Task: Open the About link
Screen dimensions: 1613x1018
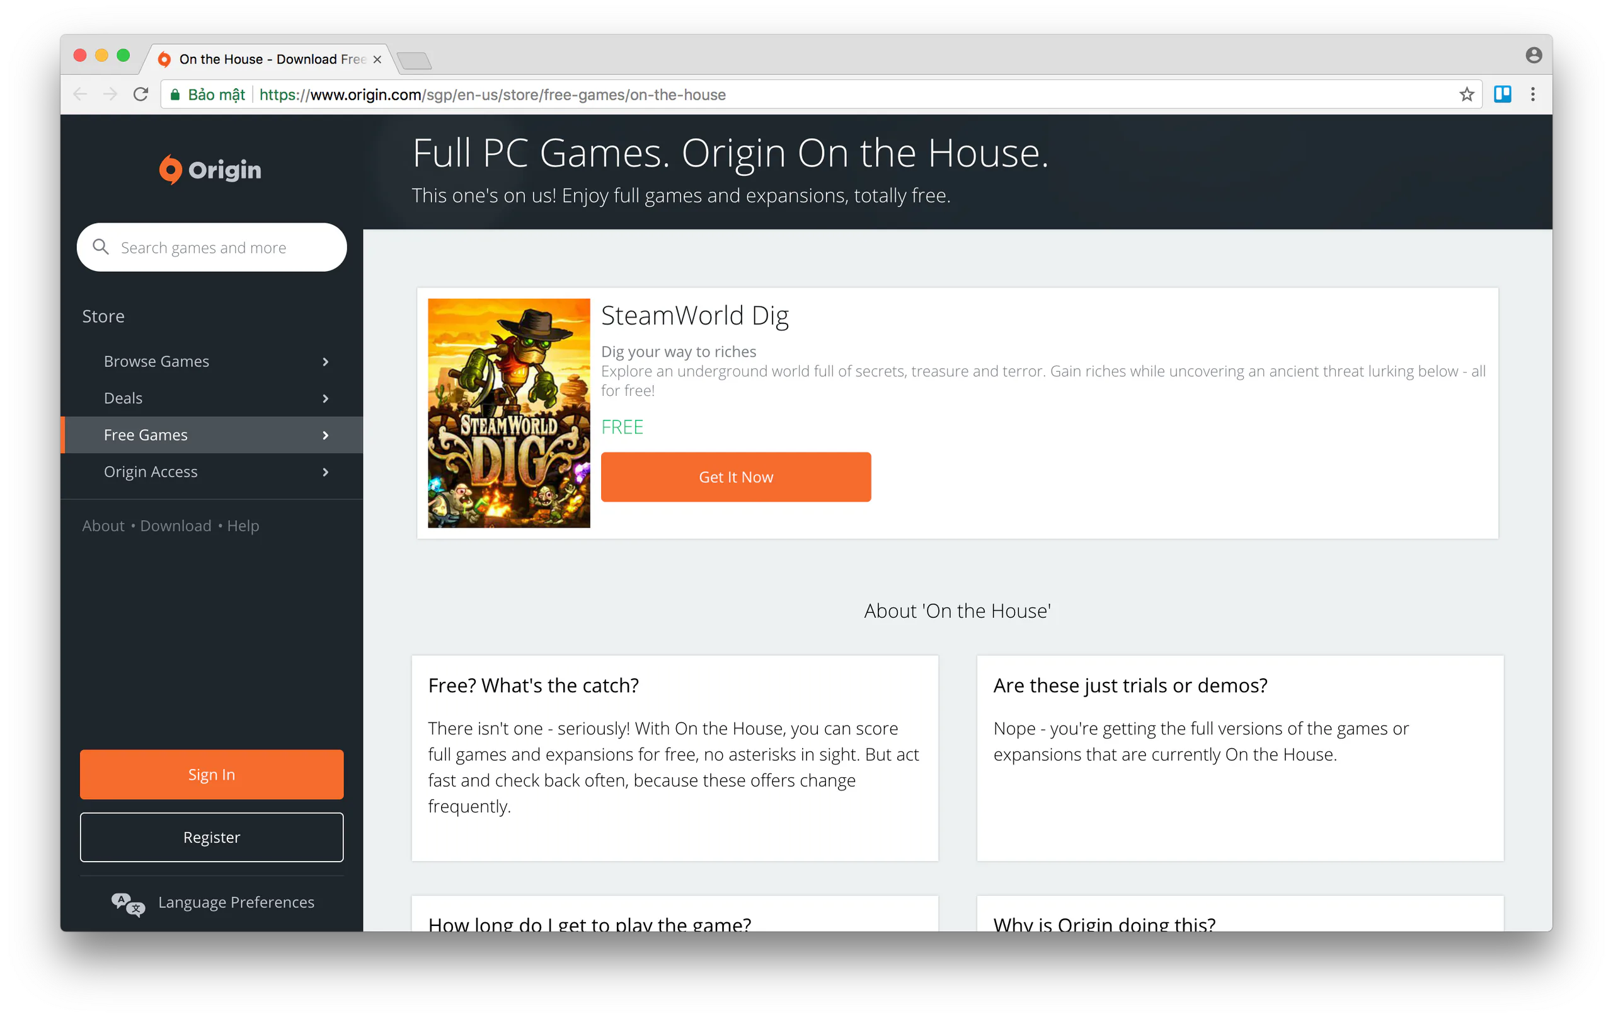Action: click(103, 526)
